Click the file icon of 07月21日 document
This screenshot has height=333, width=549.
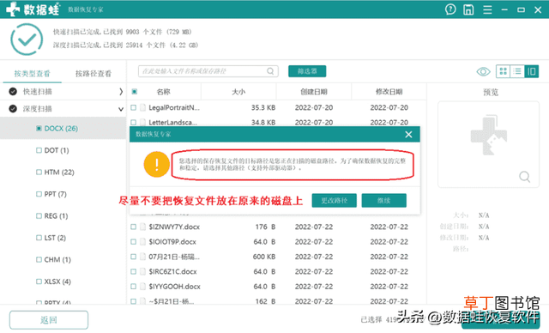click(x=142, y=257)
